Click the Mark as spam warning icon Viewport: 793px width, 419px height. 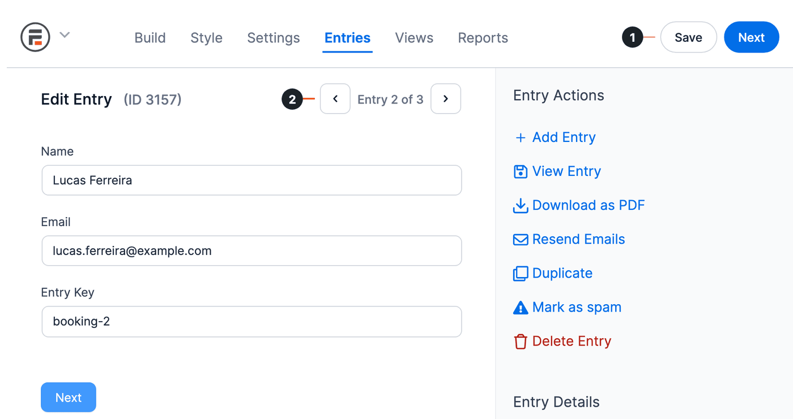(x=521, y=307)
